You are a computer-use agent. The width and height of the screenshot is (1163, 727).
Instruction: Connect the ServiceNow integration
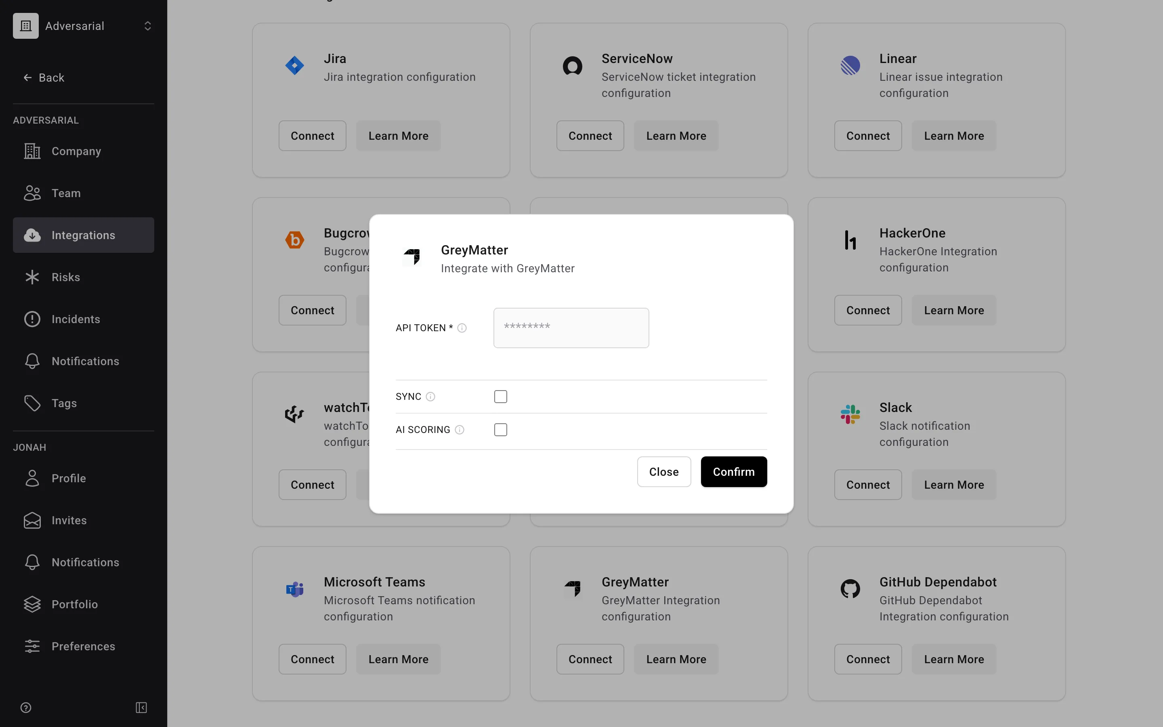[590, 136]
